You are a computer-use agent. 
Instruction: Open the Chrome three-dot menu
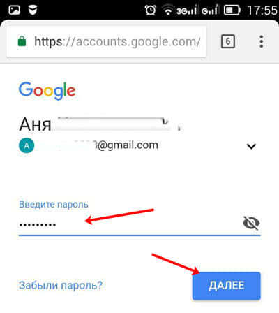(x=262, y=41)
